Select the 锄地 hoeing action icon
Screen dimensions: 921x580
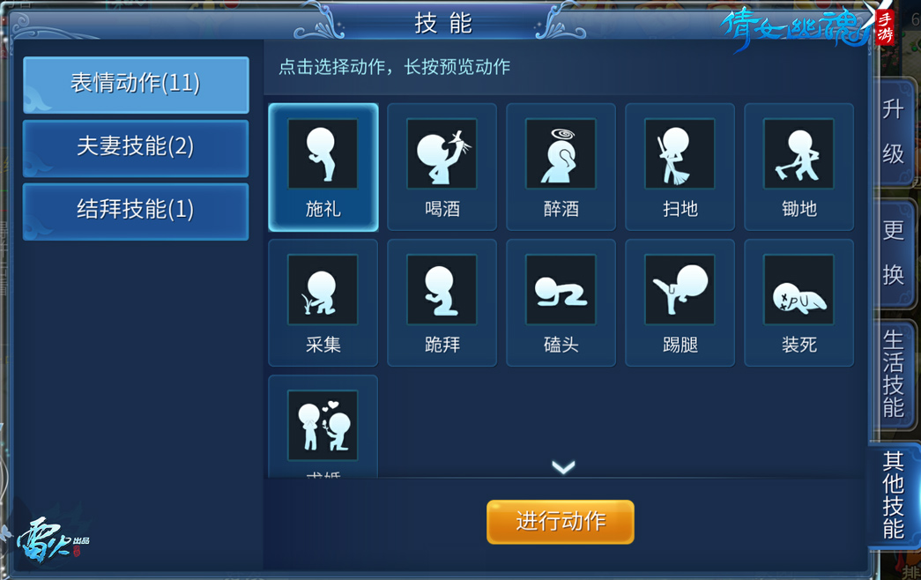(798, 153)
